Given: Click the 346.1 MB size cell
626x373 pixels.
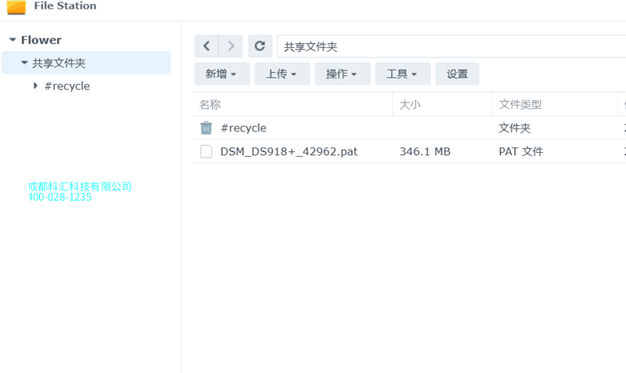Looking at the screenshot, I should click(425, 151).
